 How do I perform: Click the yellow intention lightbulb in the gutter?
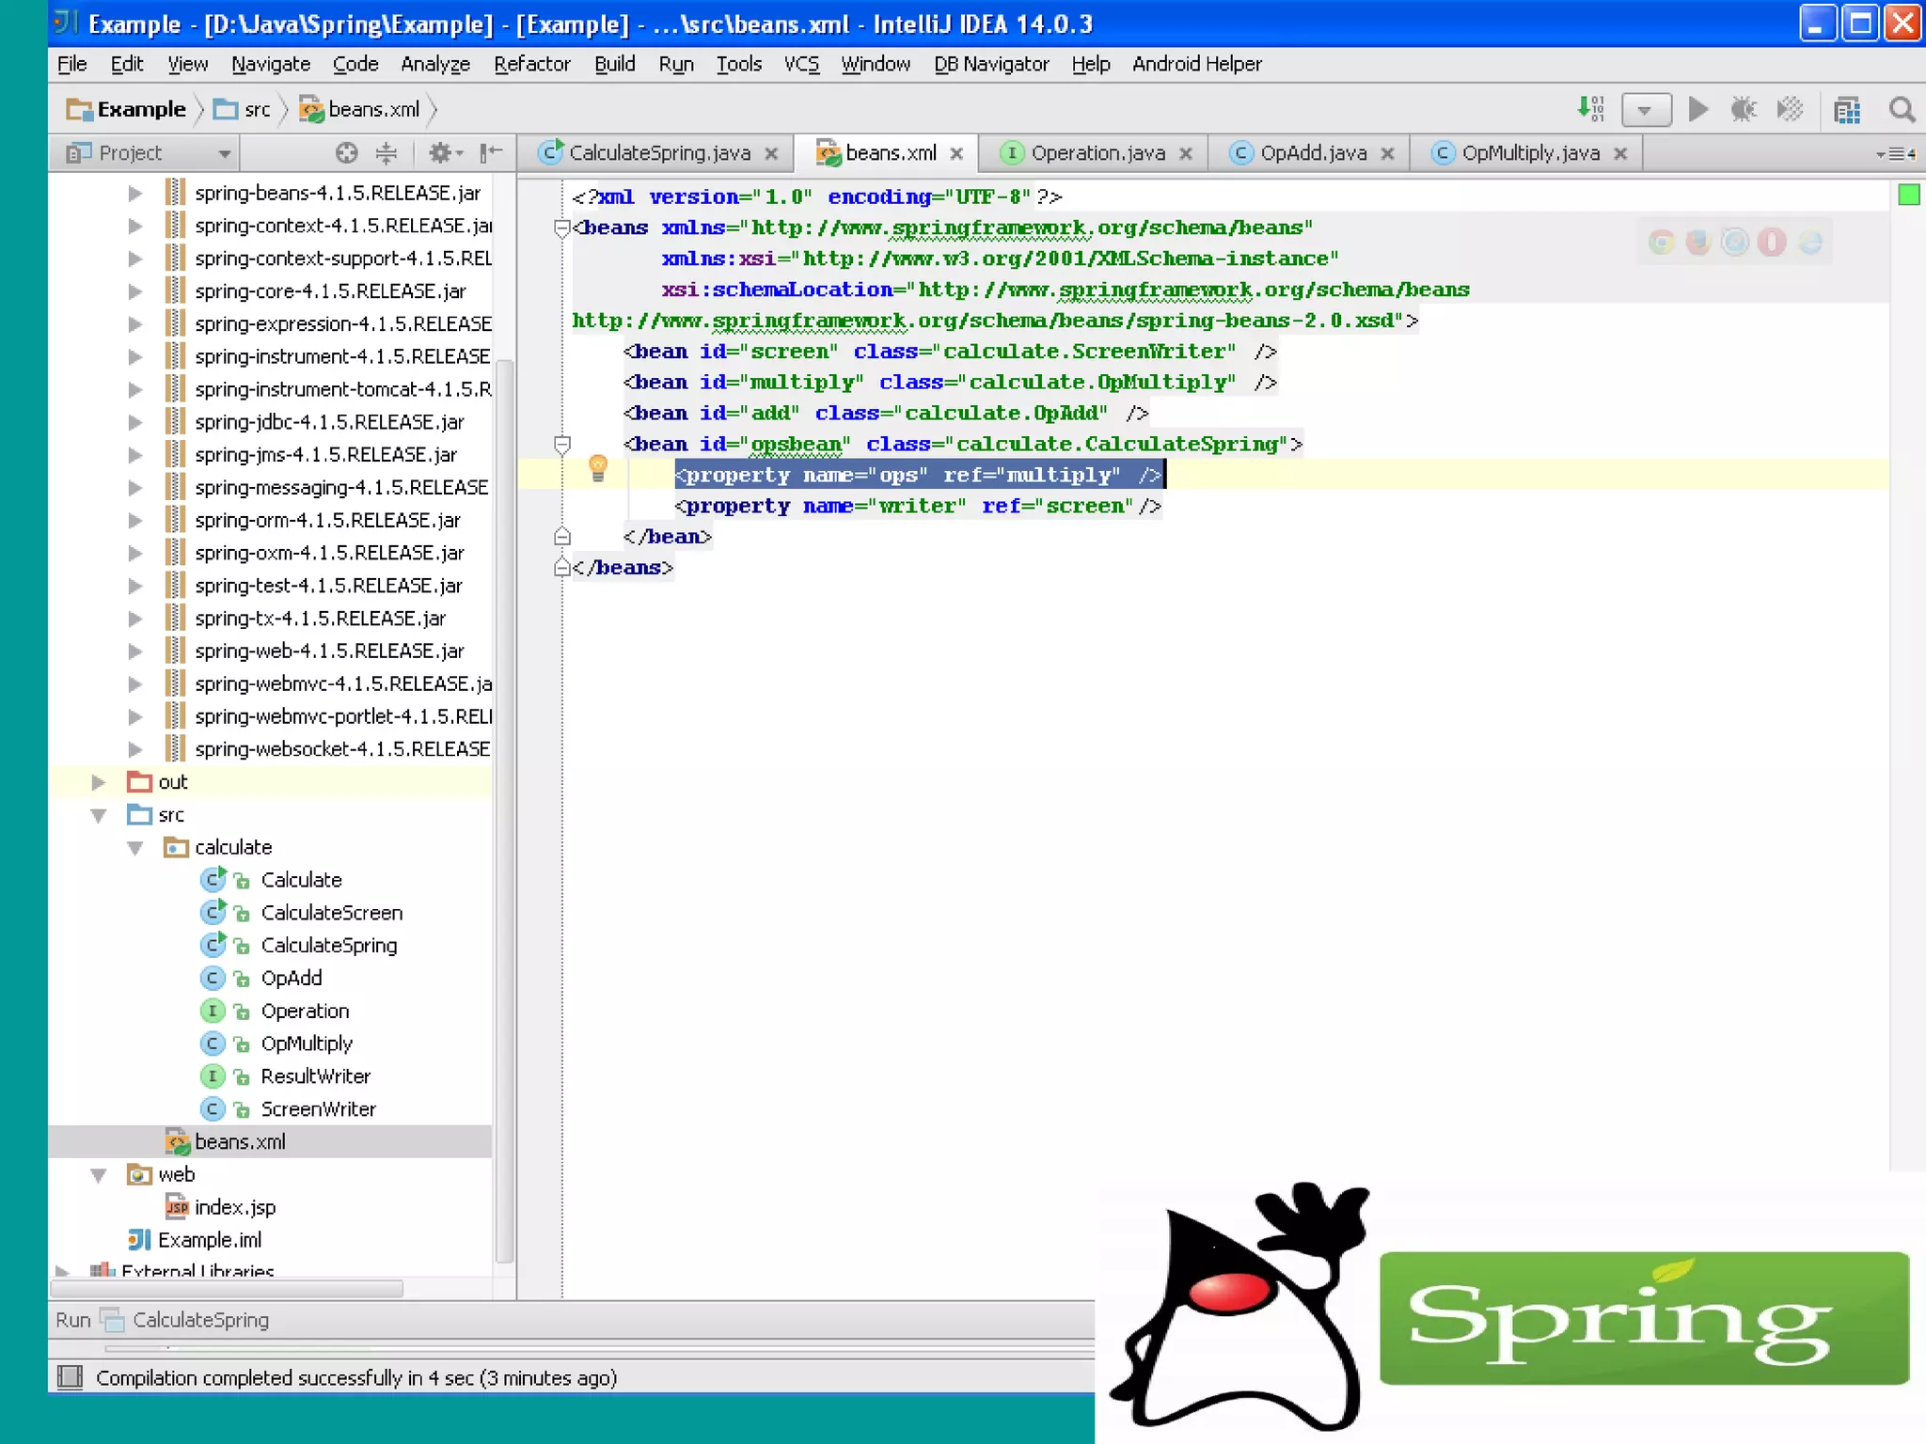[597, 467]
